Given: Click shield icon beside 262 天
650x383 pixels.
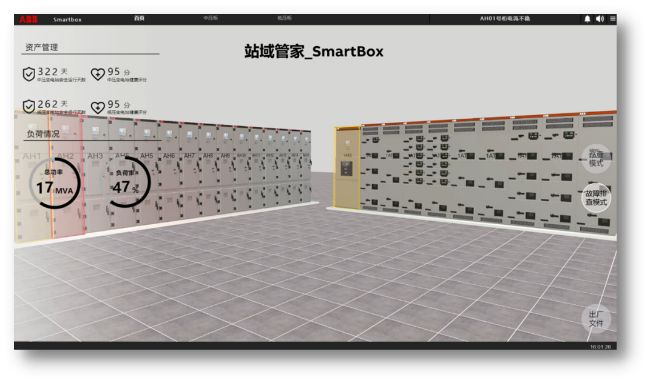Looking at the screenshot, I should [29, 107].
